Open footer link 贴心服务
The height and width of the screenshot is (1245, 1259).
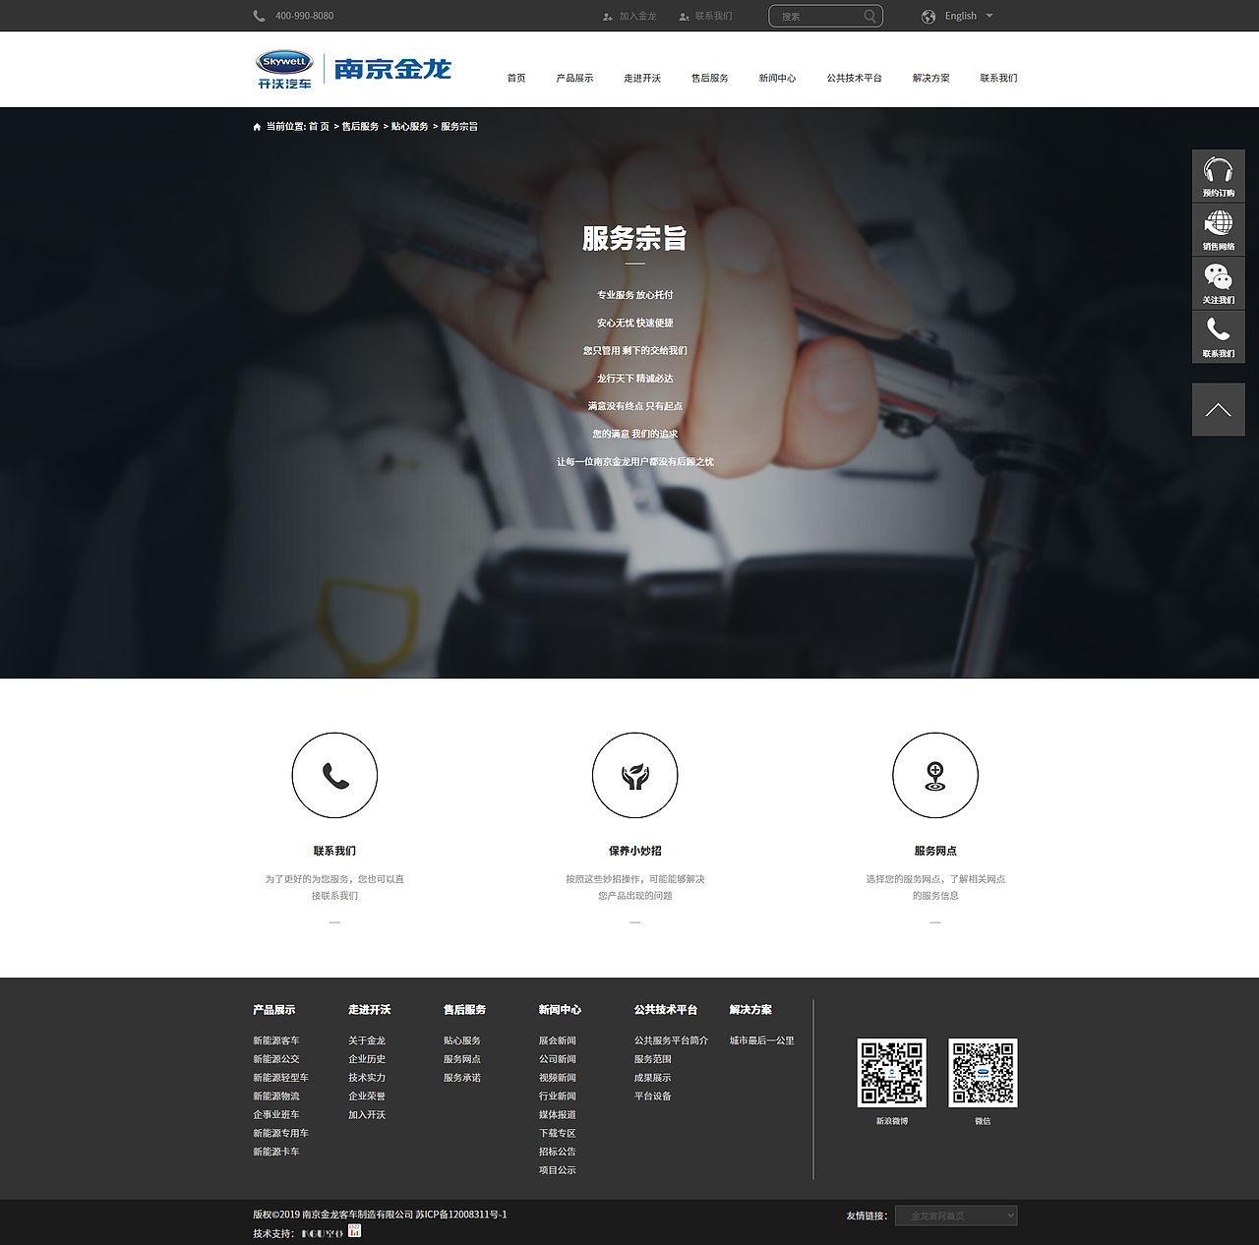(x=462, y=1040)
